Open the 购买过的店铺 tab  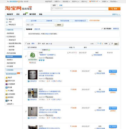[65, 21]
